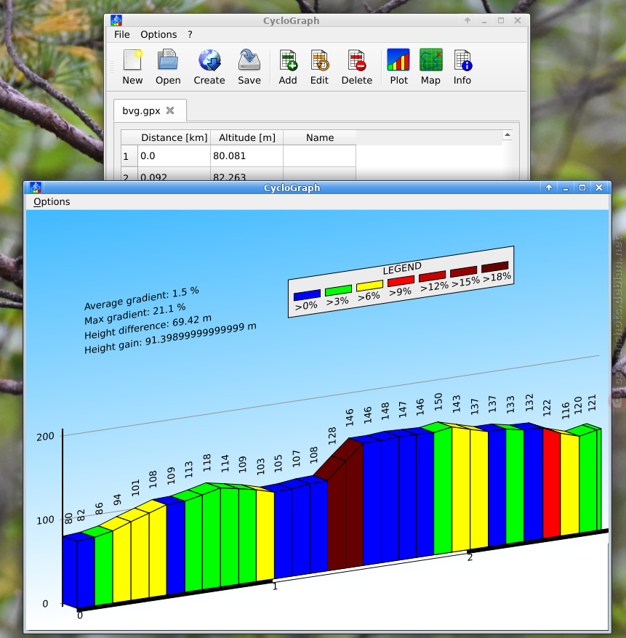Screen dimensions: 626x638
Task: Click the Add checkpoint icon
Action: tap(288, 60)
